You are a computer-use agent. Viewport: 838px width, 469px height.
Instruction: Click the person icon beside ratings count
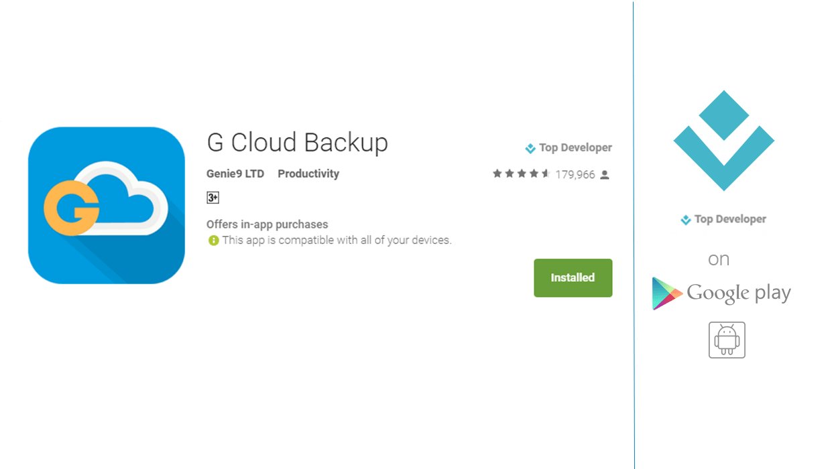605,175
